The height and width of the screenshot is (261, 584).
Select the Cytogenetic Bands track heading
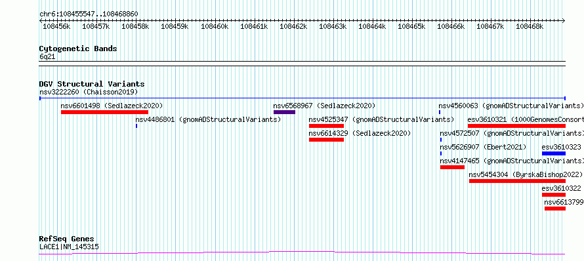[x=78, y=49]
